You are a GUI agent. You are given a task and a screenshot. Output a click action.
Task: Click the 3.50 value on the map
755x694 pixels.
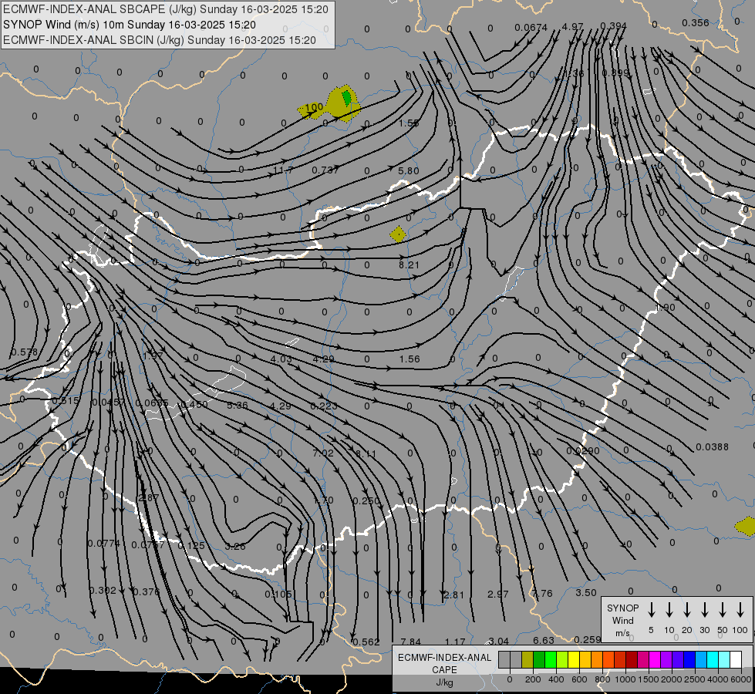[586, 593]
